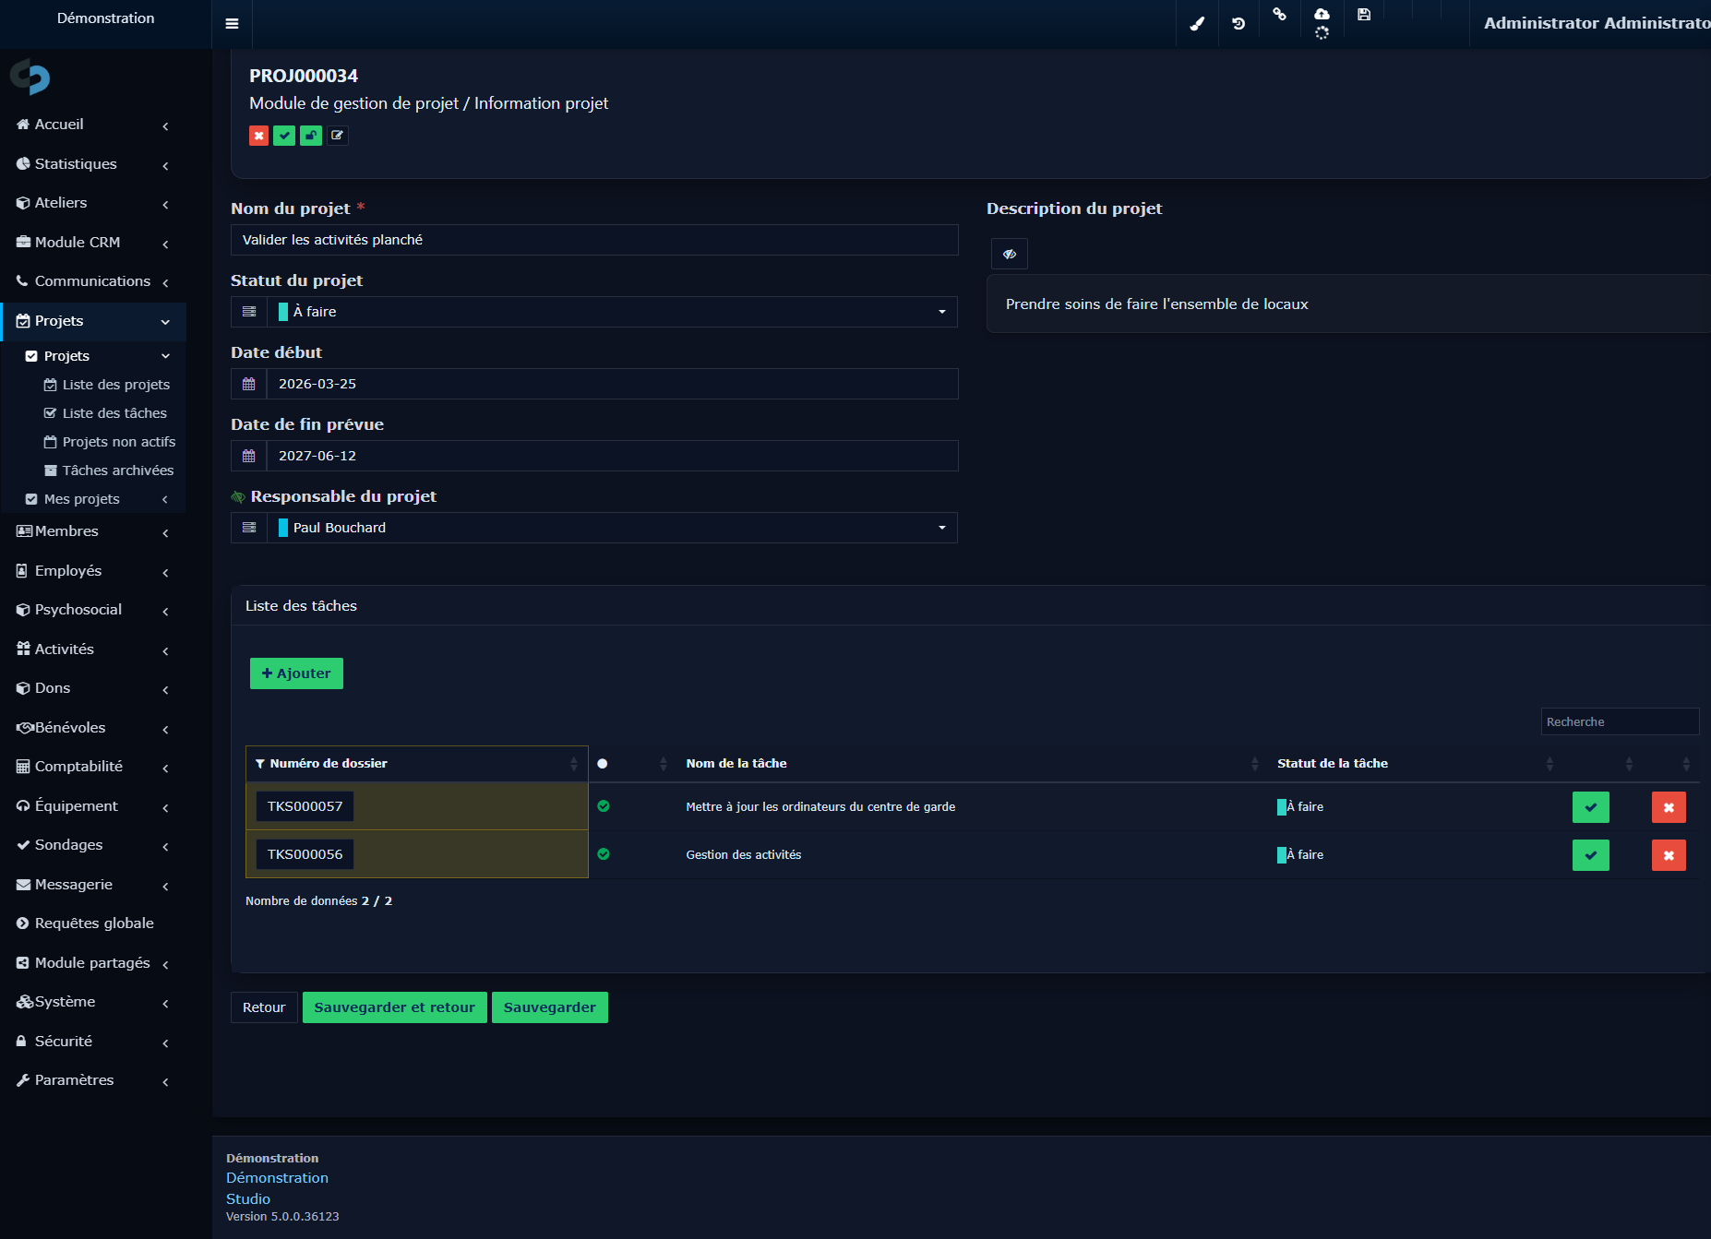Screen dimensions: 1711x1239
Task: Open Projets non actifs menu item
Action: [118, 442]
